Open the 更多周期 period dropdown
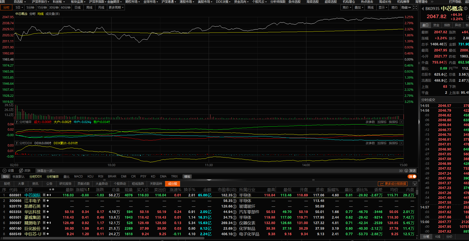 point(116,8)
